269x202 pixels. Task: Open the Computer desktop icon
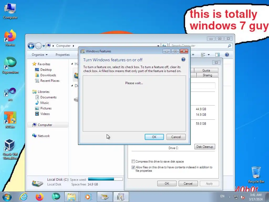(x=10, y=11)
